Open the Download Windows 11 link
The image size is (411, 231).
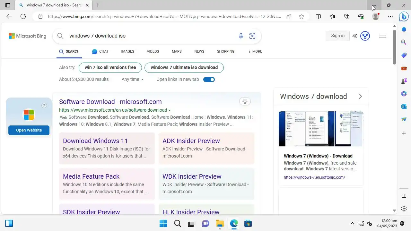(95, 141)
